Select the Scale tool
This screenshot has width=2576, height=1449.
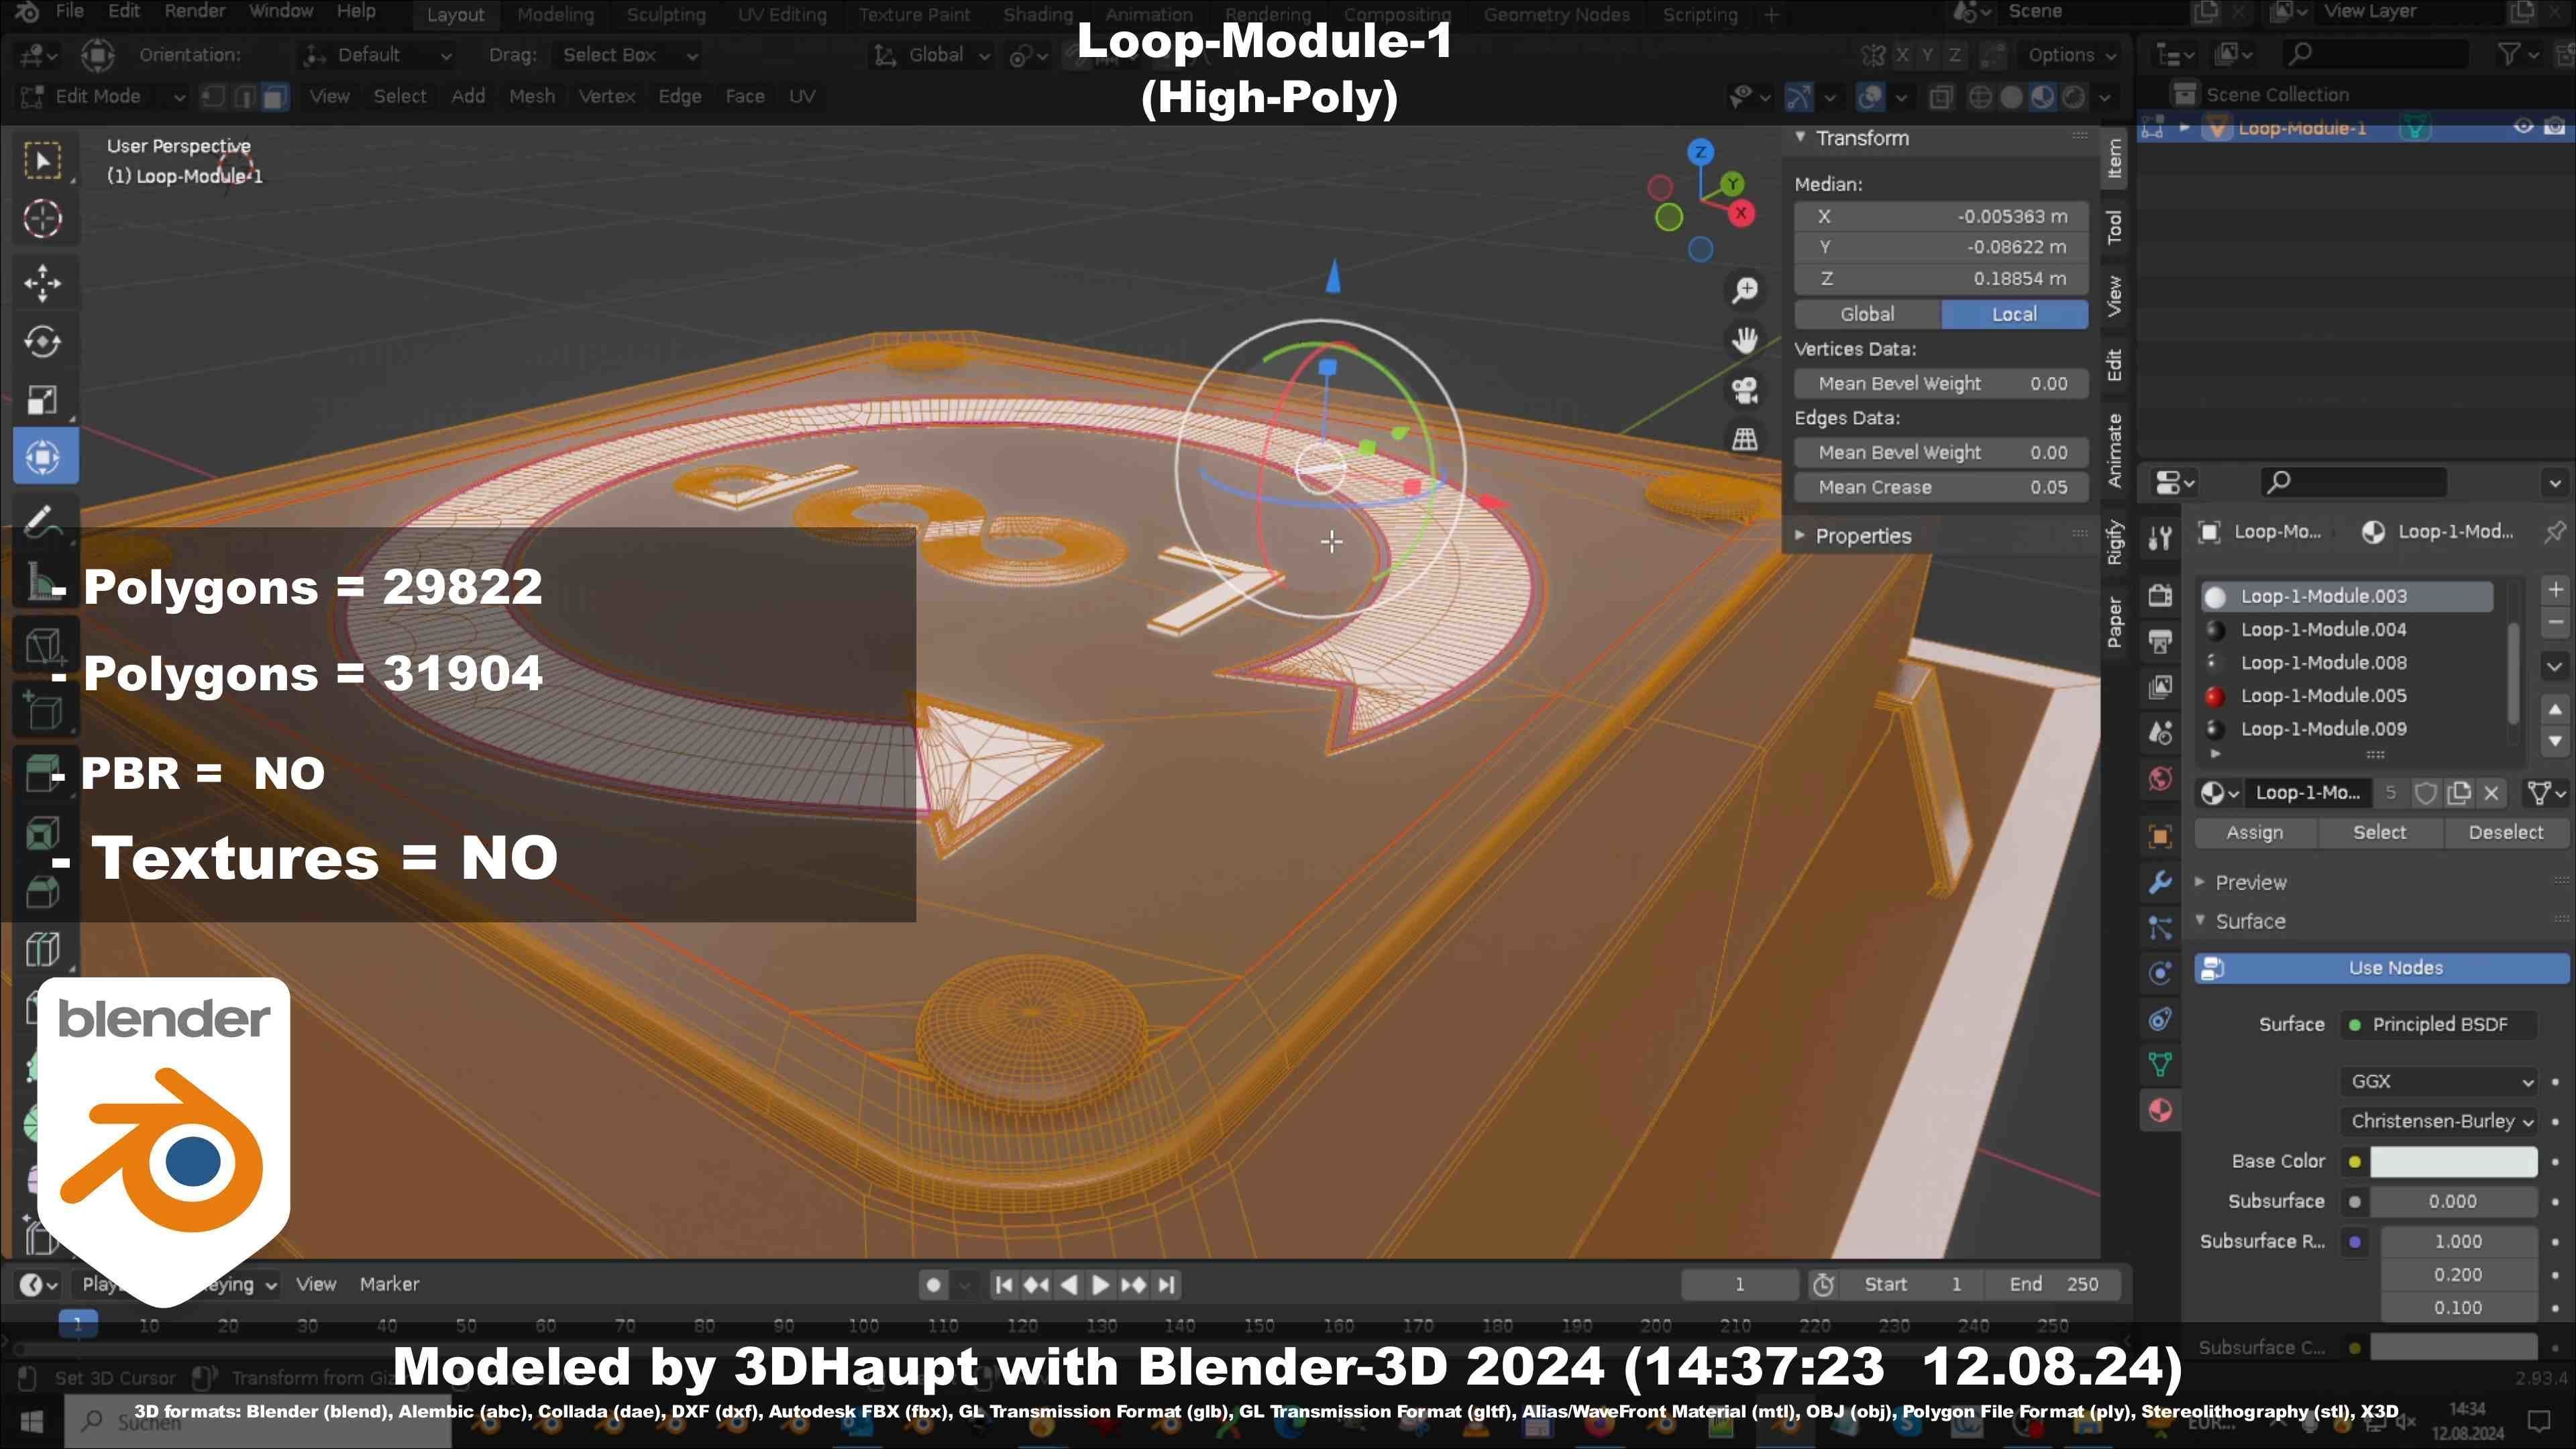[x=43, y=399]
